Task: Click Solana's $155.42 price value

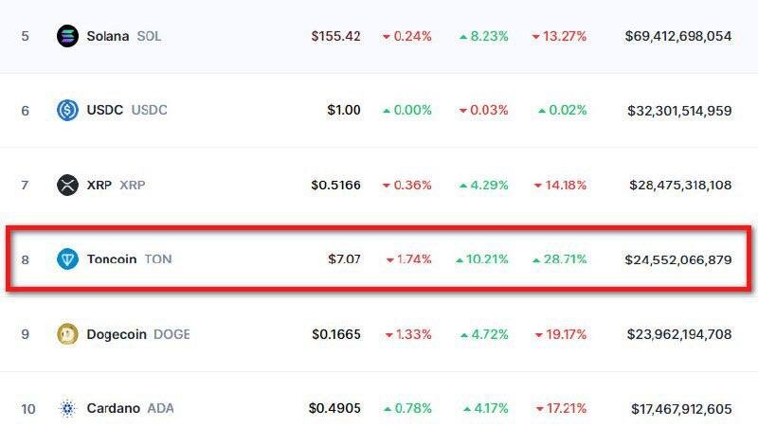Action: (336, 36)
